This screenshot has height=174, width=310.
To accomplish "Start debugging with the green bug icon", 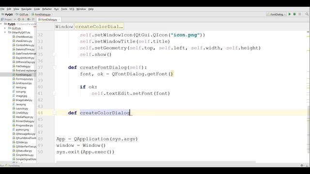I will 294,14.
